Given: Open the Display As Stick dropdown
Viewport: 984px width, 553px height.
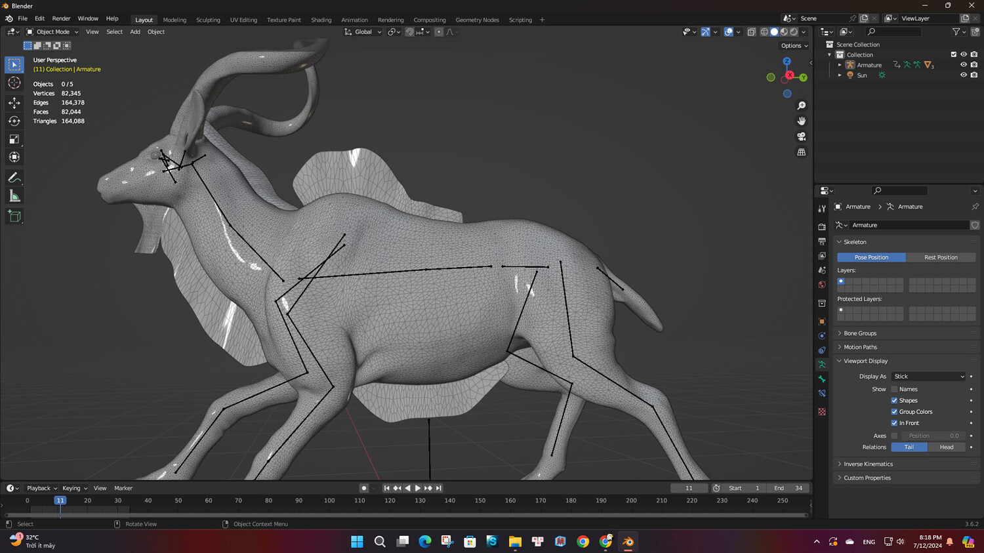Looking at the screenshot, I should pos(929,377).
